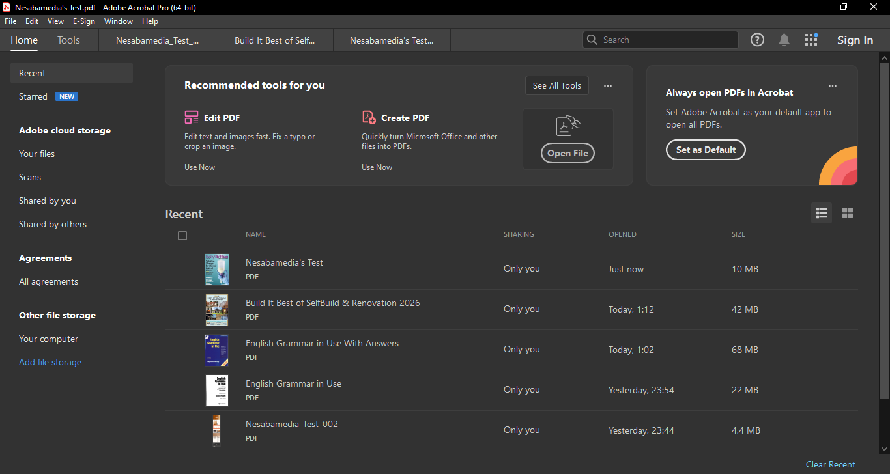Open the Always open PDFs card options ellipsis

(x=832, y=85)
